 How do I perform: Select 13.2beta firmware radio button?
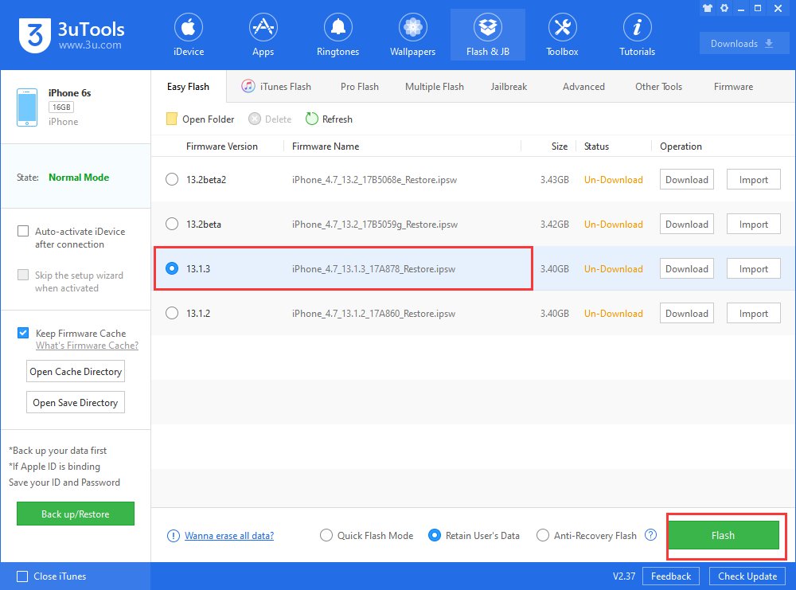point(172,224)
